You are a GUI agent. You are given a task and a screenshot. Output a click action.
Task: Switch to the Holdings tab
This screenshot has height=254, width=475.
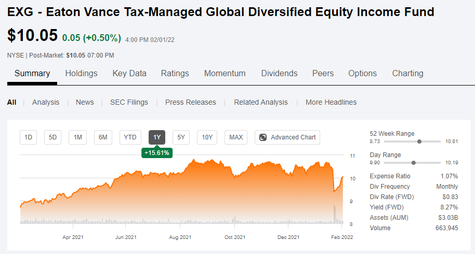[x=81, y=74]
